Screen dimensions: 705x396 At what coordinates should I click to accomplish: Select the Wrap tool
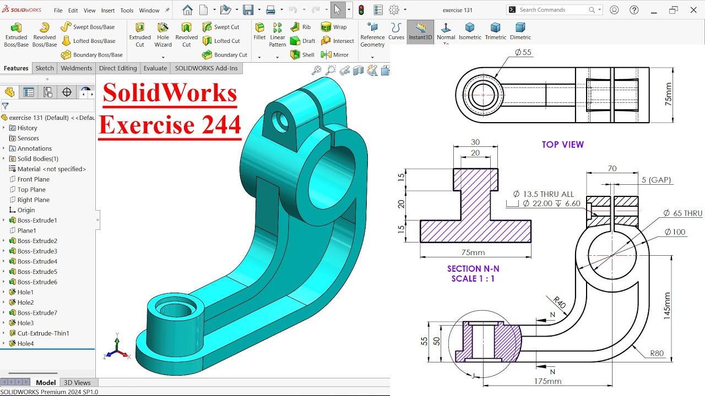click(x=334, y=27)
